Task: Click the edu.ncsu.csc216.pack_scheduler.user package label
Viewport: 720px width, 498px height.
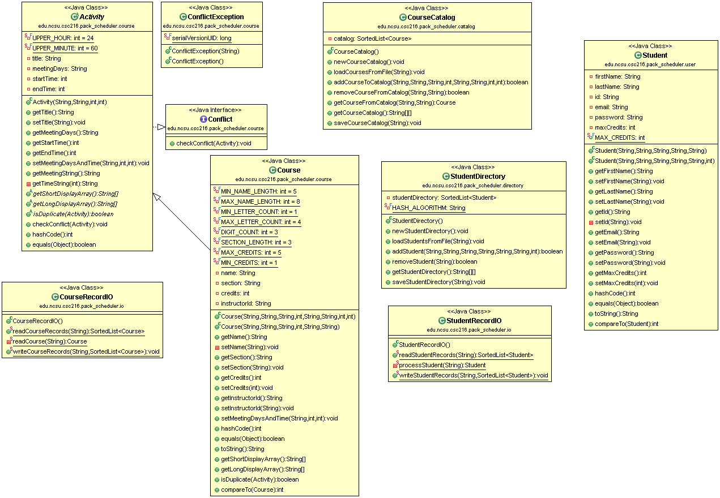Action: click(x=651, y=65)
